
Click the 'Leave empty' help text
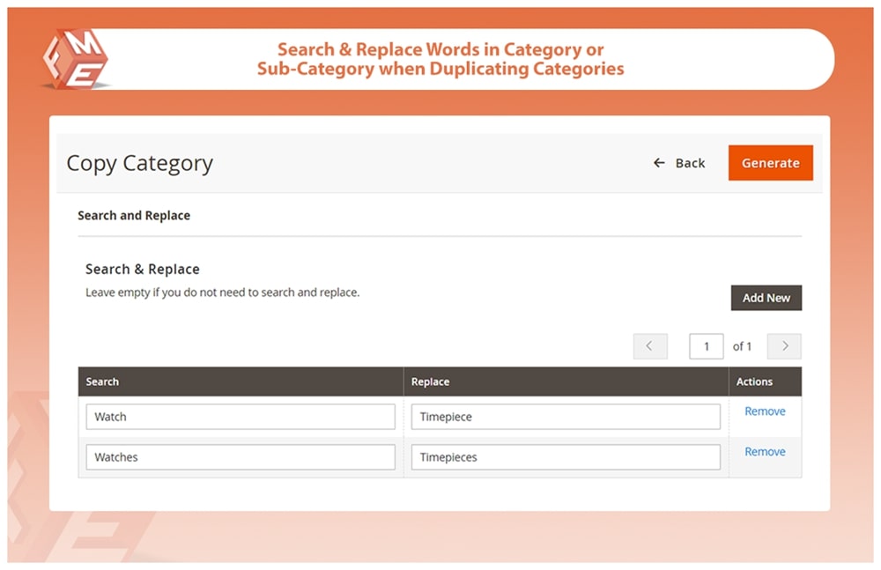tap(222, 292)
